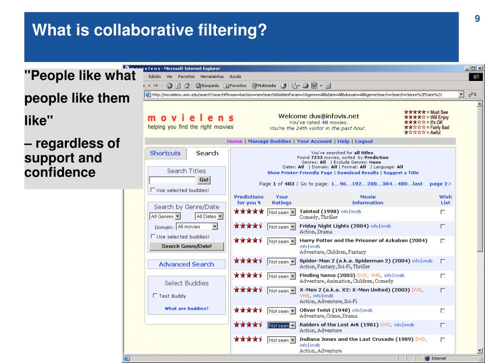Screen dimensions: 485x363
Task: Click the Internet zone icon in the status bar
Action: (428, 358)
